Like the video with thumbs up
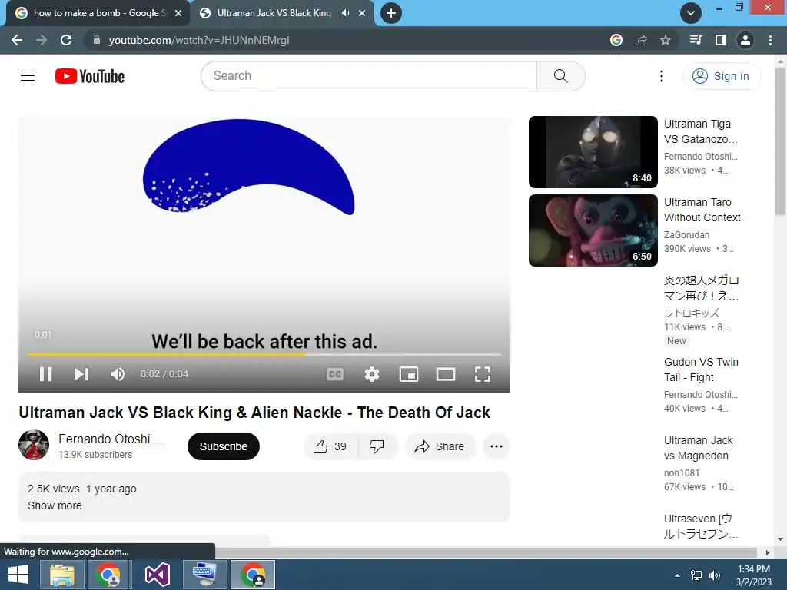The image size is (787, 590). [330, 446]
